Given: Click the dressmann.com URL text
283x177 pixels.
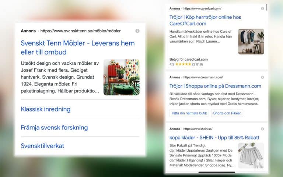Looking at the screenshot, I should pos(203,77).
